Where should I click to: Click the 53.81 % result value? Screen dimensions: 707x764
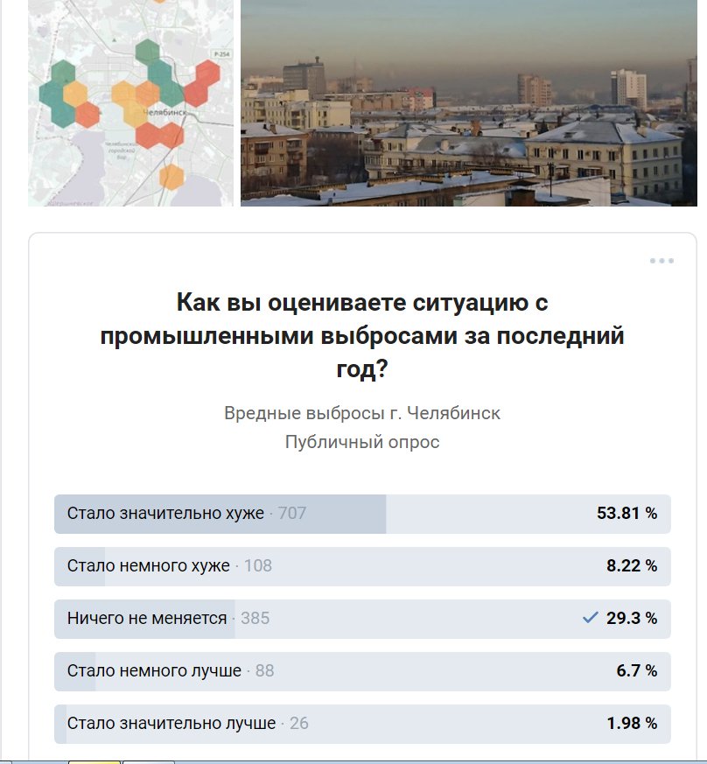coord(626,514)
